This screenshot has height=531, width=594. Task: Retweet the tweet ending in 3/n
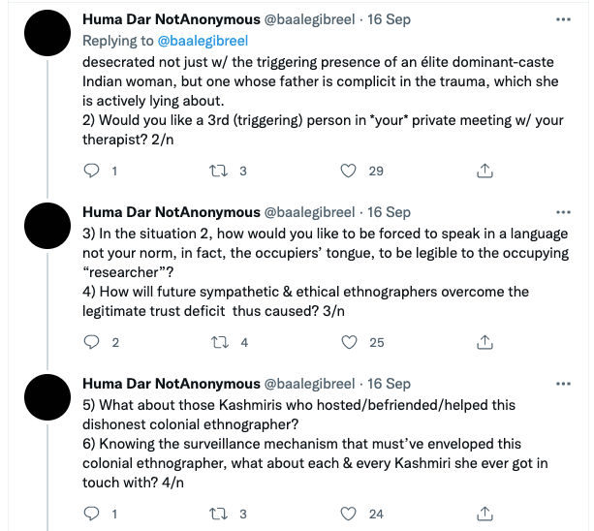coord(220,342)
